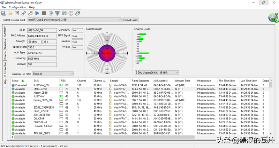Click the exclamation alert toolbar icon
The image size is (279, 148).
coord(71,13)
